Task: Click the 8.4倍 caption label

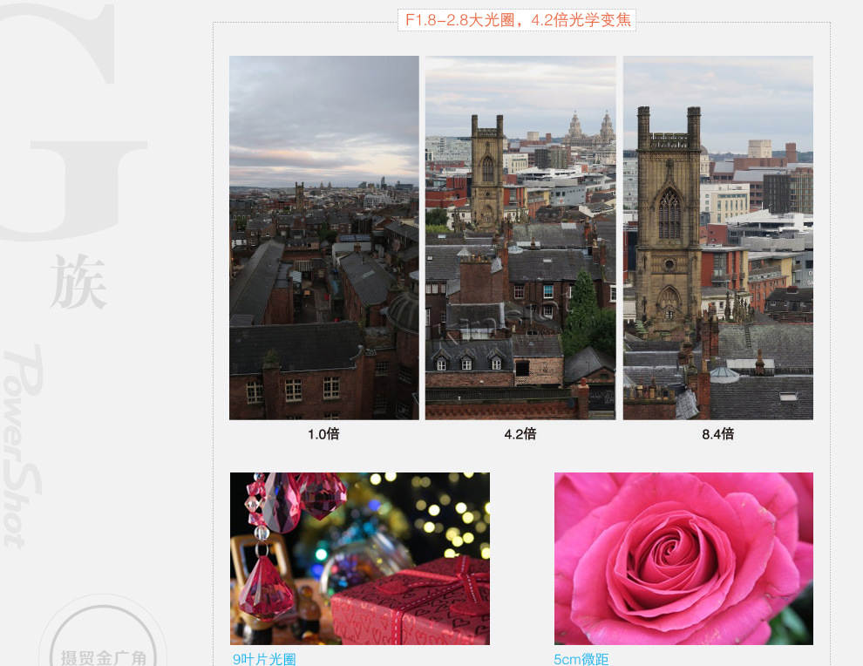Action: 717,433
